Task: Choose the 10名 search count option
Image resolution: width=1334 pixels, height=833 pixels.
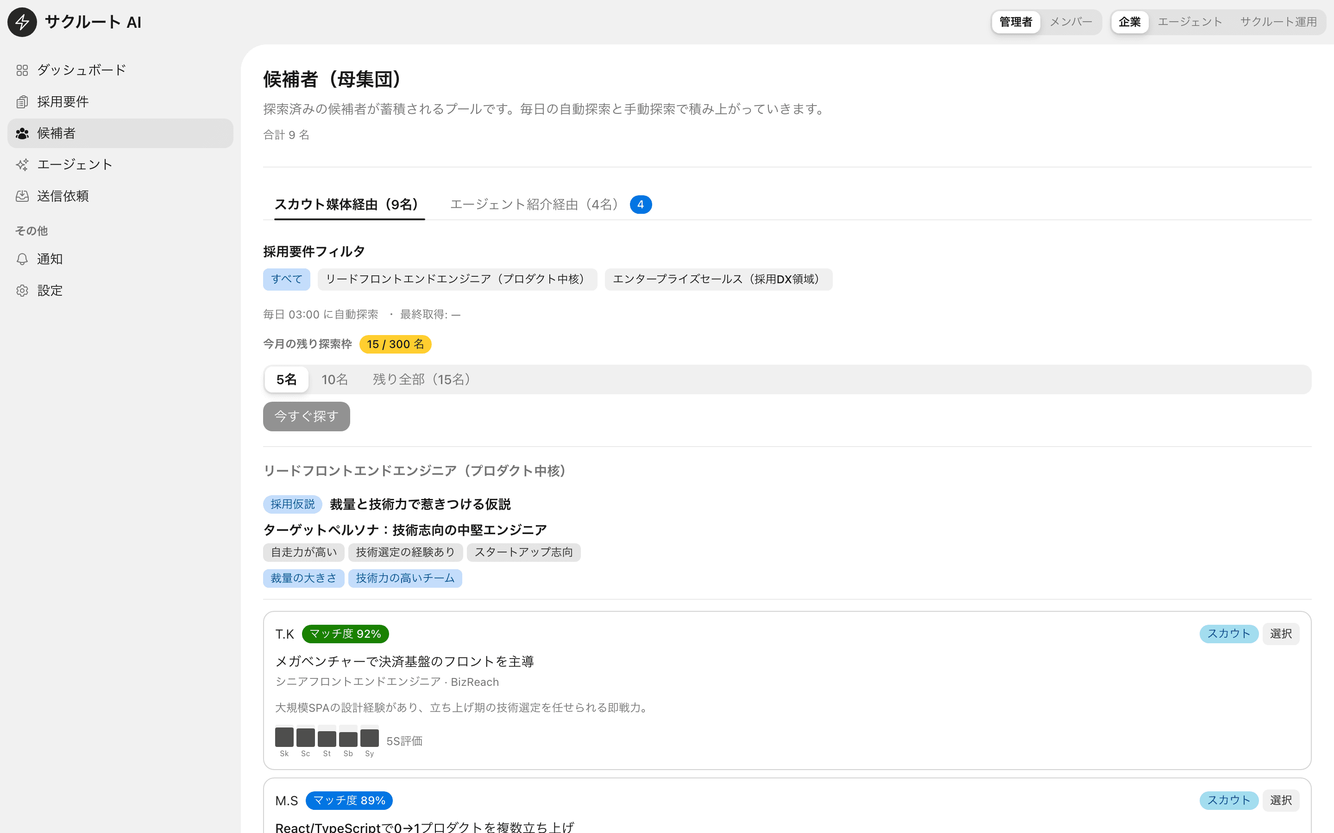Action: point(334,379)
